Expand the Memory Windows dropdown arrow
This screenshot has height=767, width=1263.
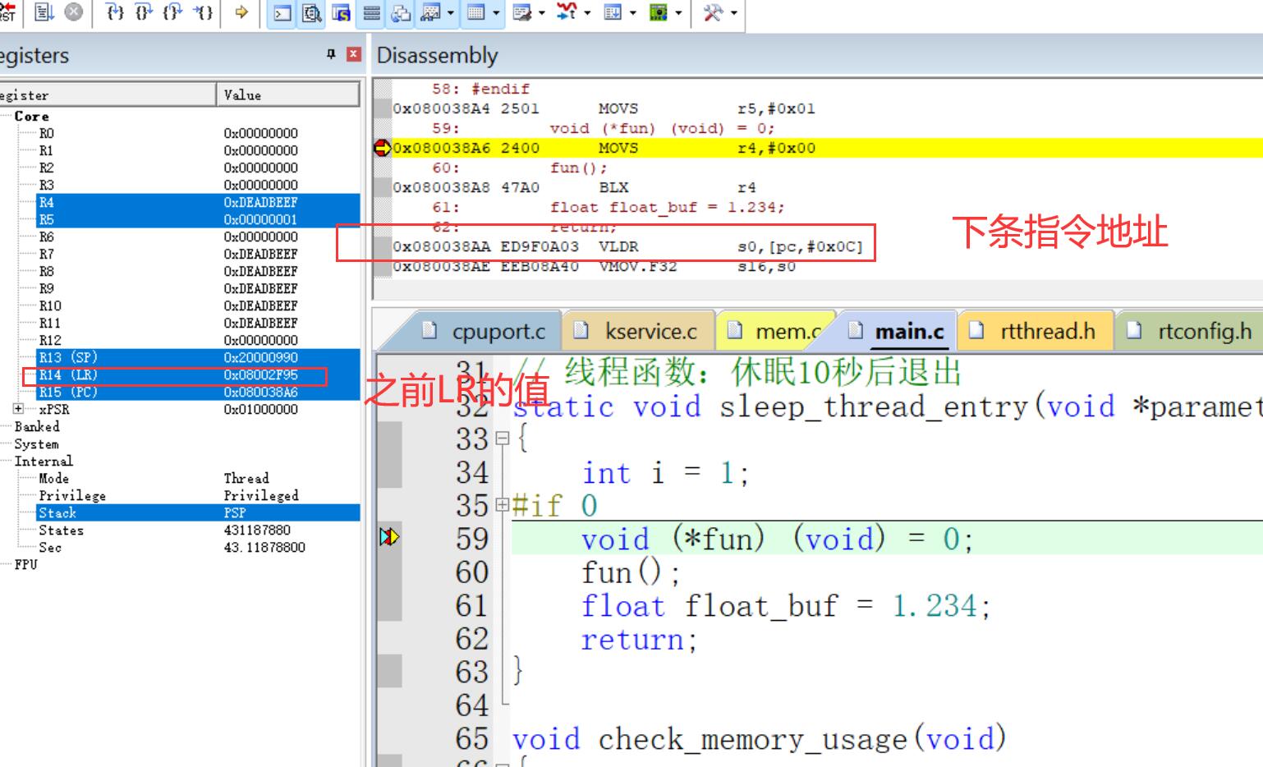click(x=496, y=13)
